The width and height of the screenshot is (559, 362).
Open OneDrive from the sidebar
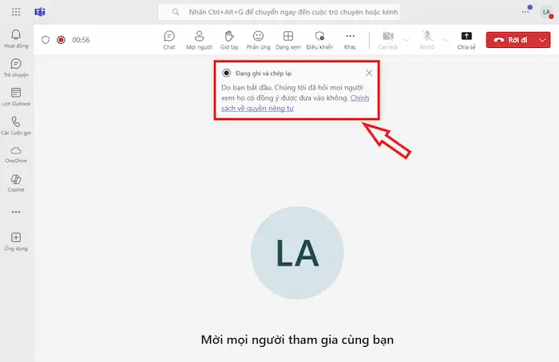[16, 153]
